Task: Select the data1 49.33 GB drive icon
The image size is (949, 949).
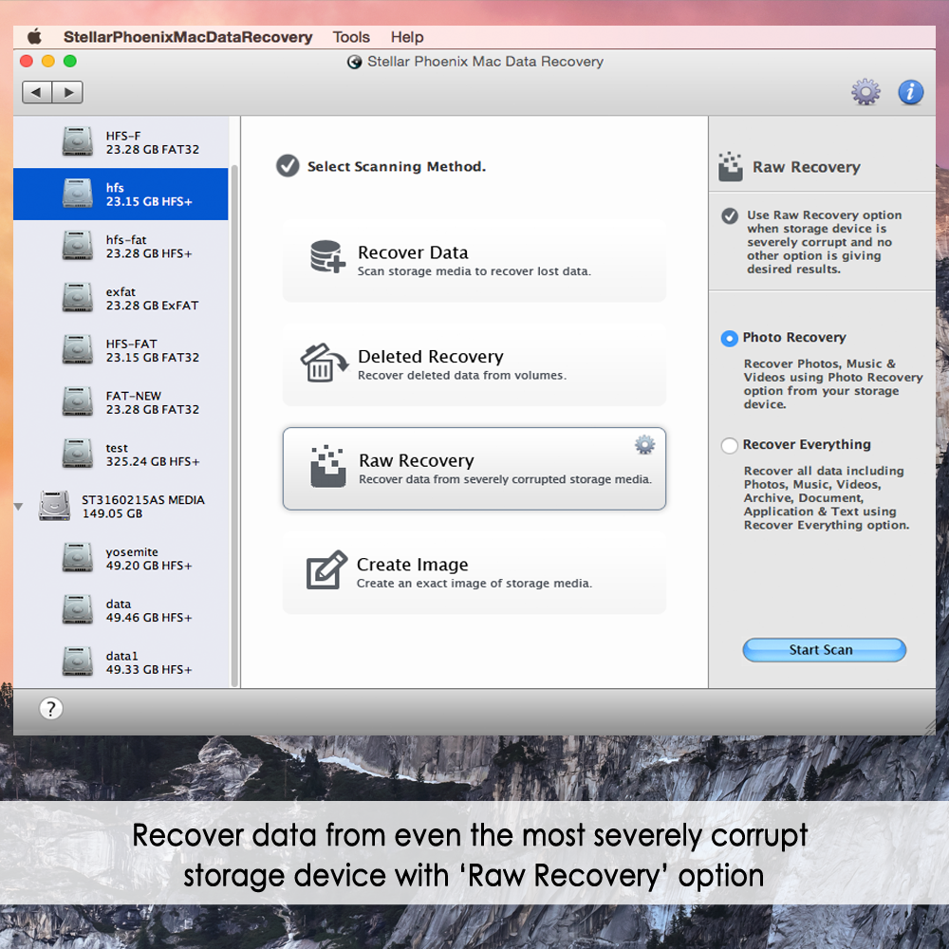Action: (78, 662)
